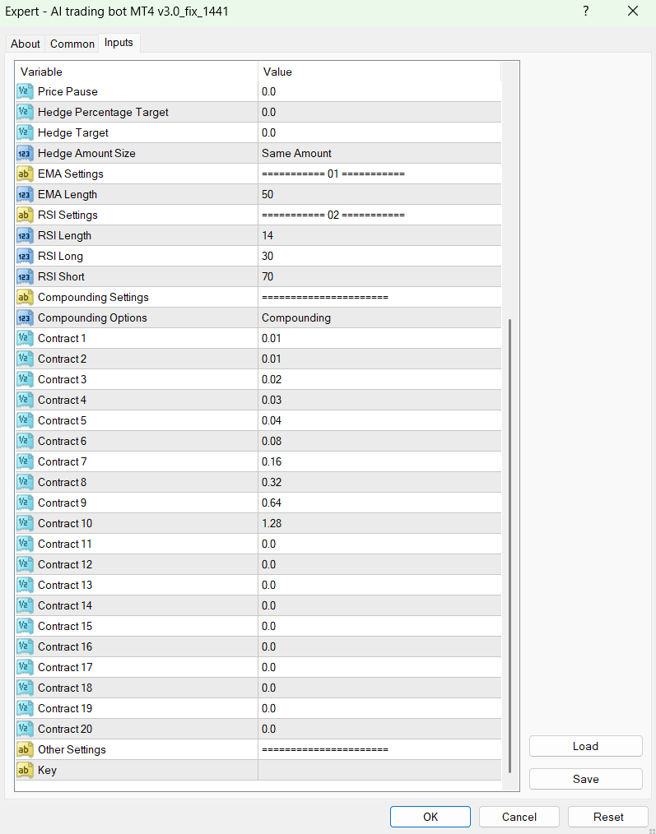
Task: Click the integer icon beside RSI Short
Action: point(25,276)
